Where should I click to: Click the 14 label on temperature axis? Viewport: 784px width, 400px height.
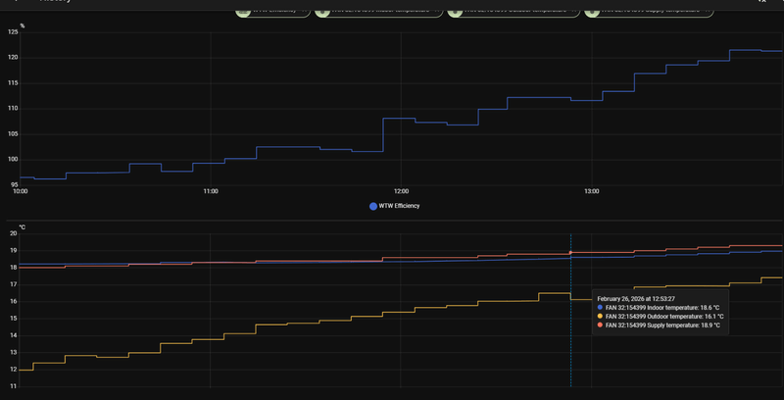14,335
